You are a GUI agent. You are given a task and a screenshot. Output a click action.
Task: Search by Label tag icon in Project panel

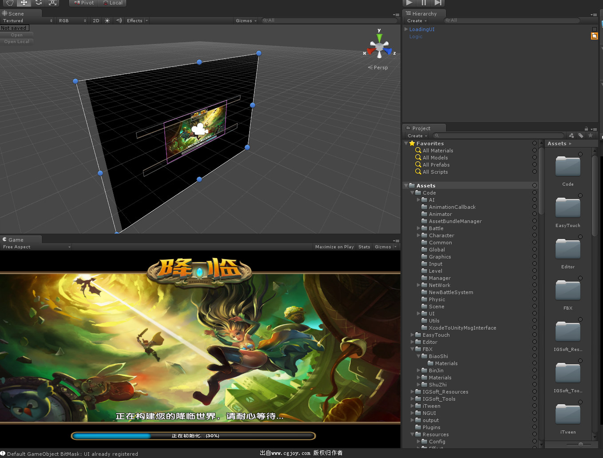[x=581, y=135]
